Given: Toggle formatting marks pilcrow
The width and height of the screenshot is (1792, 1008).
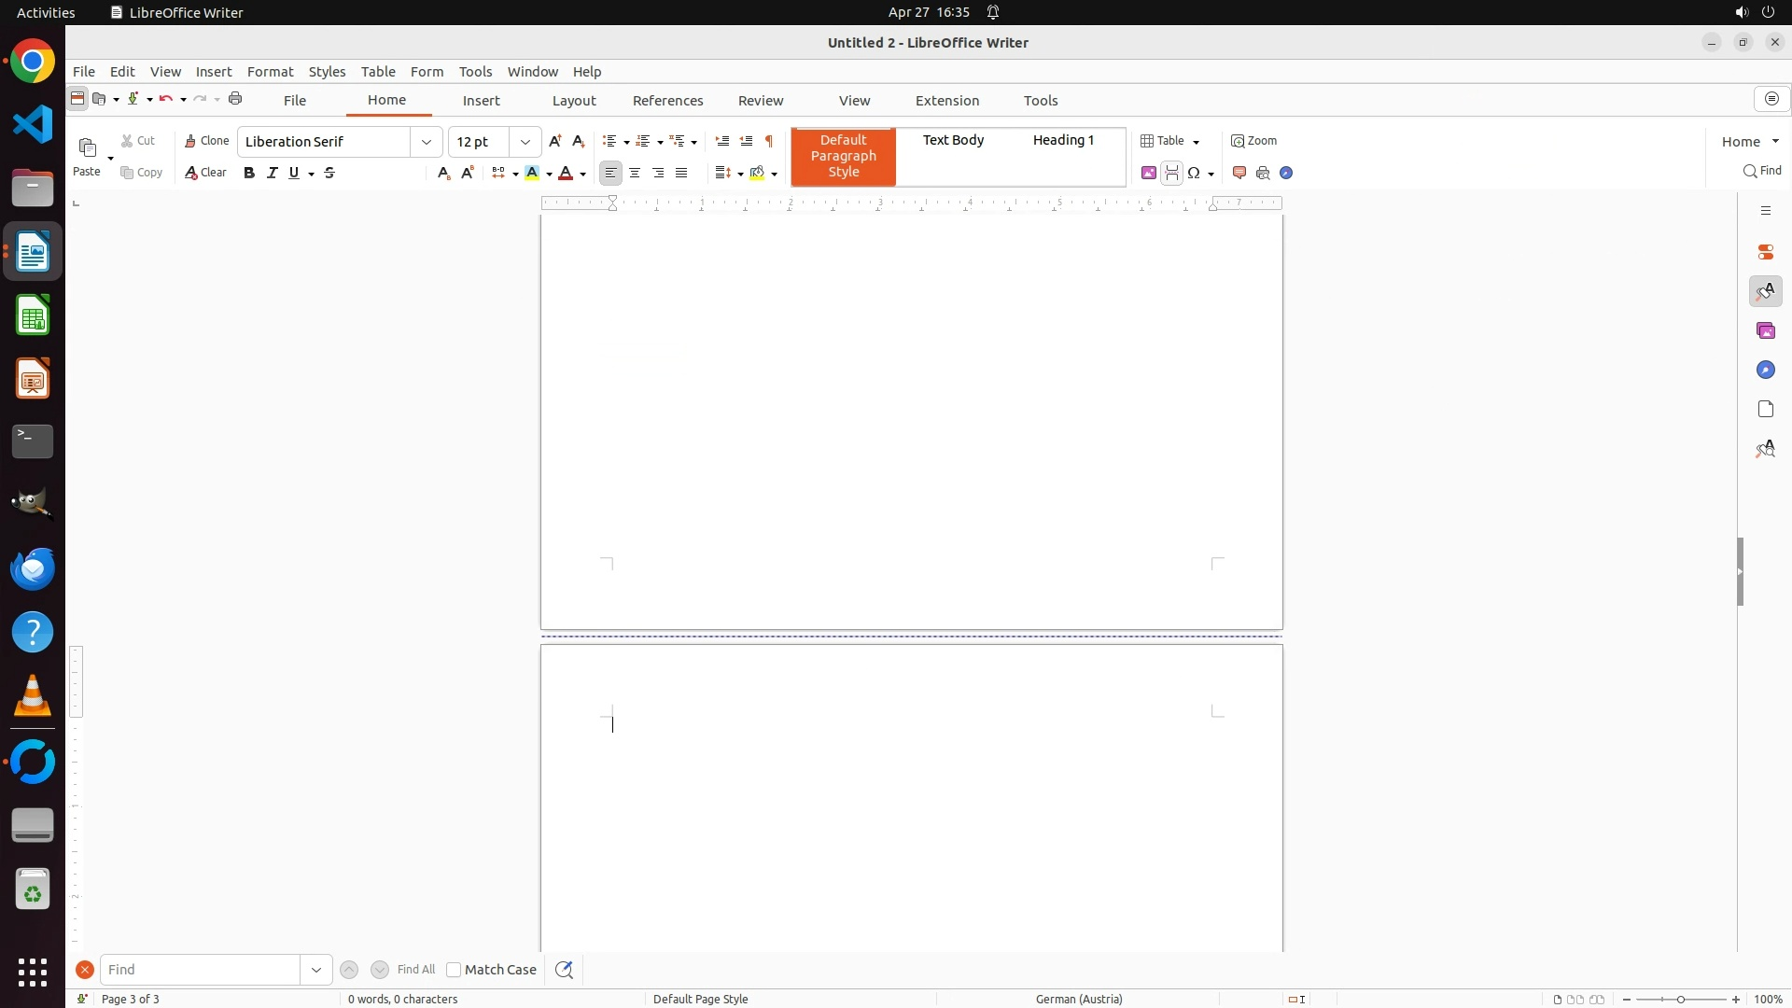Looking at the screenshot, I should (x=769, y=141).
